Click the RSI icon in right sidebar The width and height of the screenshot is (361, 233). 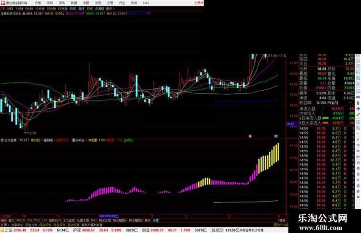(358, 97)
